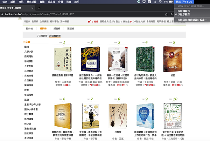
Task: Choose 打開日期與時間偏好設定 menu entry
Action: (x=192, y=20)
